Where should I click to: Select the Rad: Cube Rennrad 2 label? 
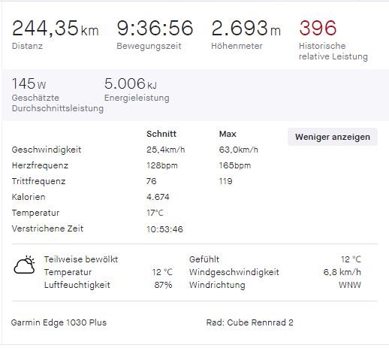(x=249, y=322)
